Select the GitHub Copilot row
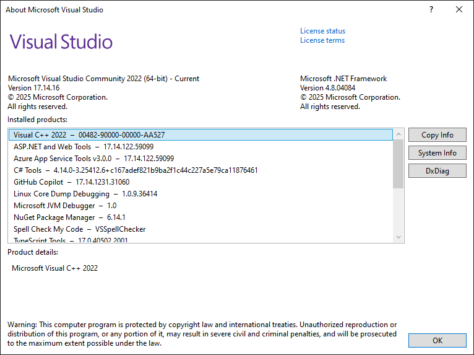This screenshot has width=474, height=355. [200, 182]
